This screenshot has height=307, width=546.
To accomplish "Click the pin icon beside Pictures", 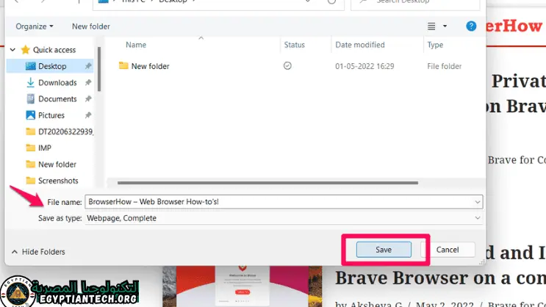I will click(x=88, y=115).
